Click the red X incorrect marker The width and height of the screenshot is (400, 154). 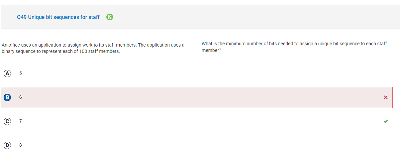[x=385, y=97]
